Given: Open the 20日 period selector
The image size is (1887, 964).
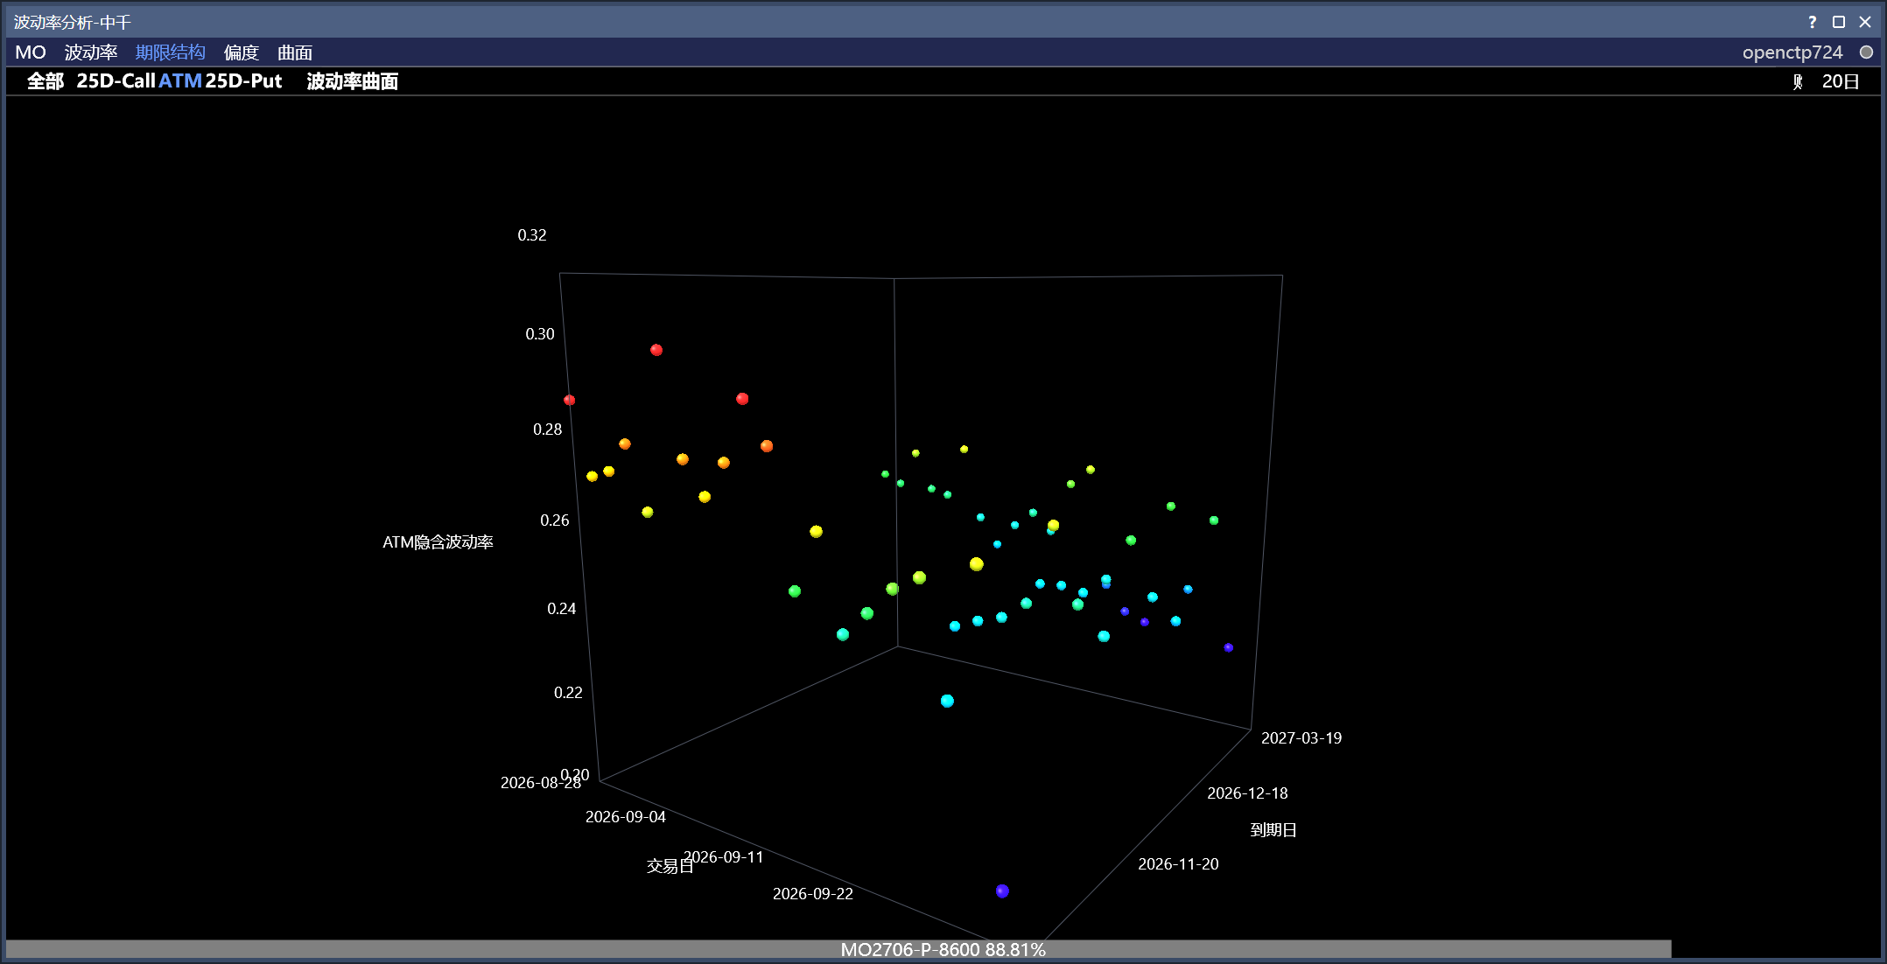Looking at the screenshot, I should [1841, 81].
